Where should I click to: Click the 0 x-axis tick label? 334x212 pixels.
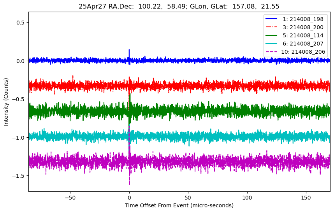pyautogui.click(x=129, y=198)
